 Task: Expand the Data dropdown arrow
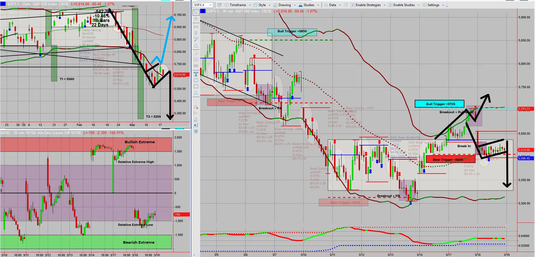pyautogui.click(x=340, y=5)
